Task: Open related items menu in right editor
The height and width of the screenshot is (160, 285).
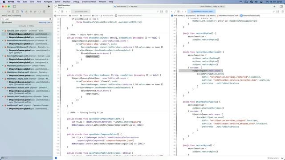Action: 178,12
